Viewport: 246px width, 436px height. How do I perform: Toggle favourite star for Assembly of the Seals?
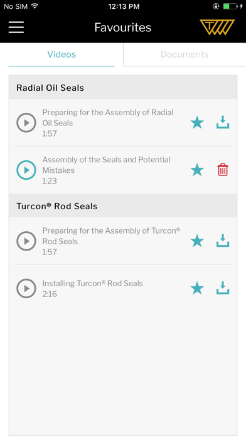click(197, 170)
